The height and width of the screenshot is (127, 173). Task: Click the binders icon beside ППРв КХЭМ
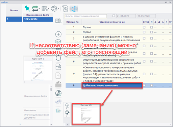coord(58,21)
